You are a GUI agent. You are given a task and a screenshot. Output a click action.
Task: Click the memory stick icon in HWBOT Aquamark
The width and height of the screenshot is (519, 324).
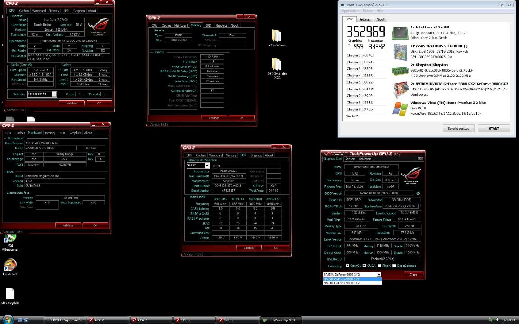click(x=400, y=71)
